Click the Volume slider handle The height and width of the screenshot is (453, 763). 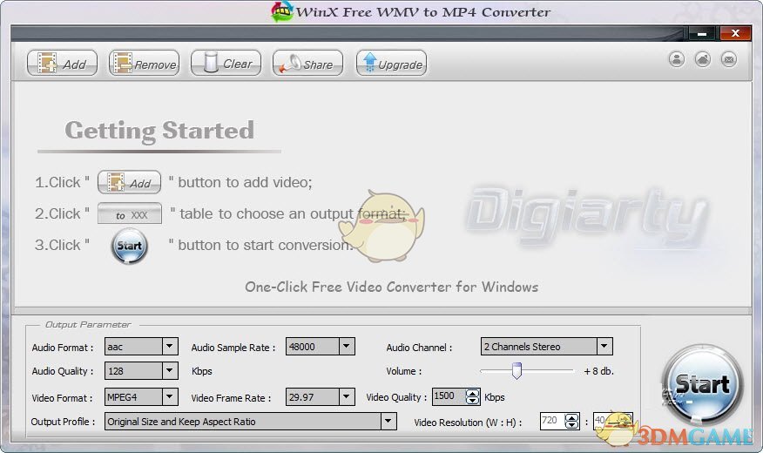point(517,370)
